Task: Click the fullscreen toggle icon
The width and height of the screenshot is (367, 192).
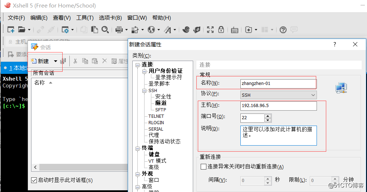Action: 210,30
